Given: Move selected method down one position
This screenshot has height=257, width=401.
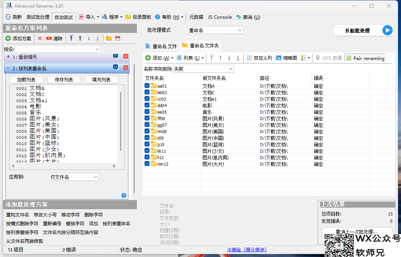Looking at the screenshot, I should [x=89, y=38].
